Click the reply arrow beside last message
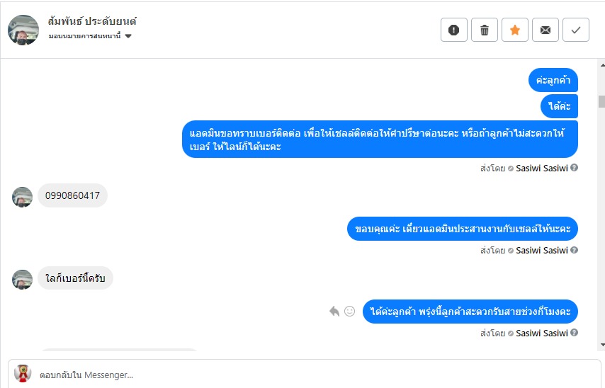Viewport: 605px width, 388px height. pos(334,311)
